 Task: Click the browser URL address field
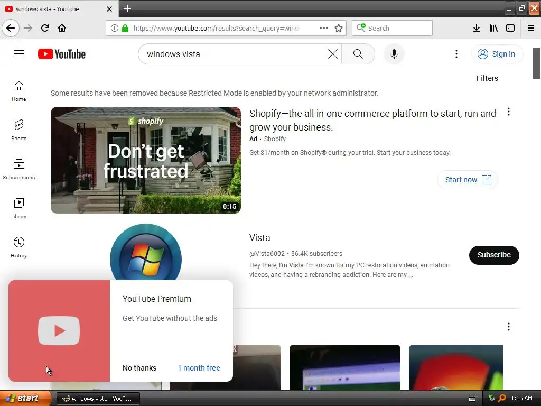click(216, 28)
